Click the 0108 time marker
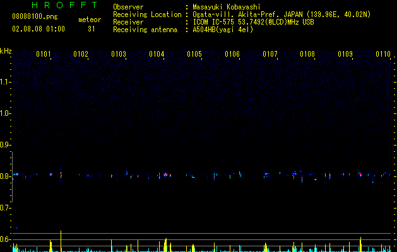The width and height of the screenshot is (397, 252). tap(307, 54)
